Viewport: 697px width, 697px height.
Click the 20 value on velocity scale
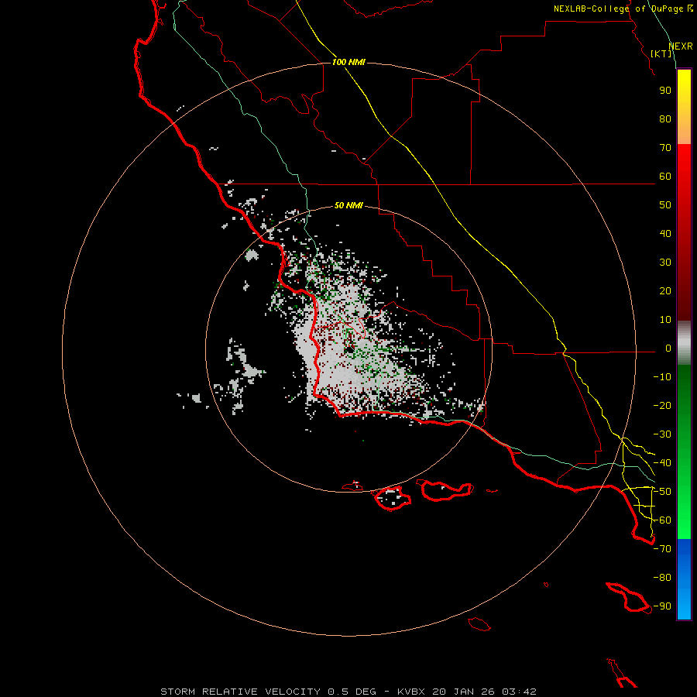click(665, 291)
